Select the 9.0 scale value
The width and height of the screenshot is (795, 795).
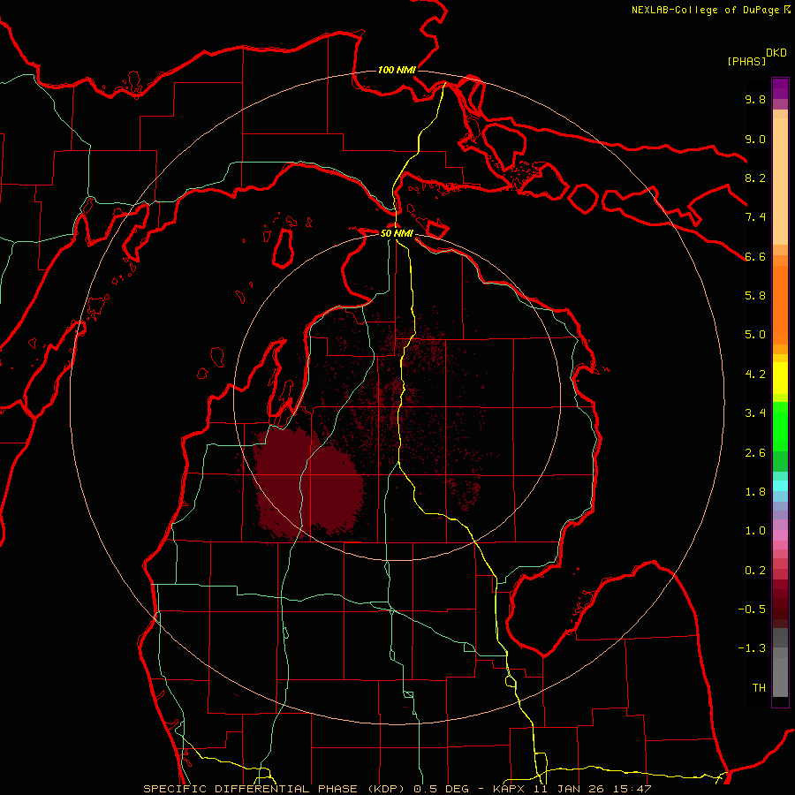click(755, 139)
